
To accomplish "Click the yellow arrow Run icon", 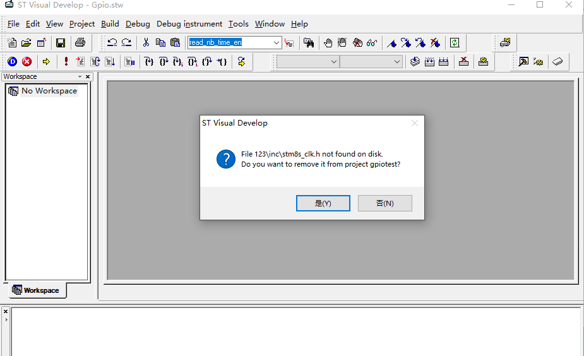I will 46,61.
